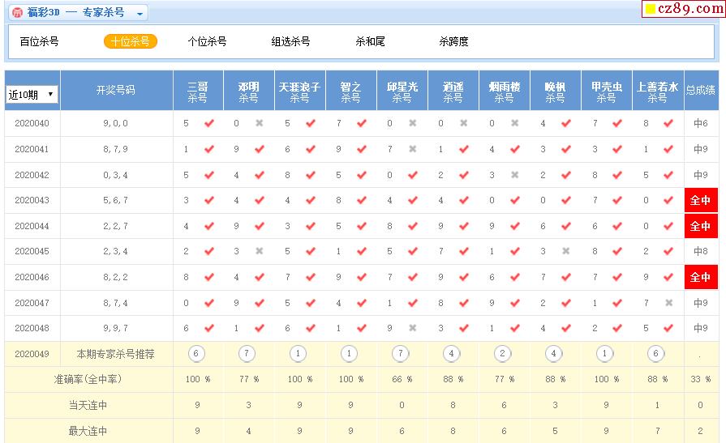Click the red 全中 badge for 2020043

(x=700, y=201)
